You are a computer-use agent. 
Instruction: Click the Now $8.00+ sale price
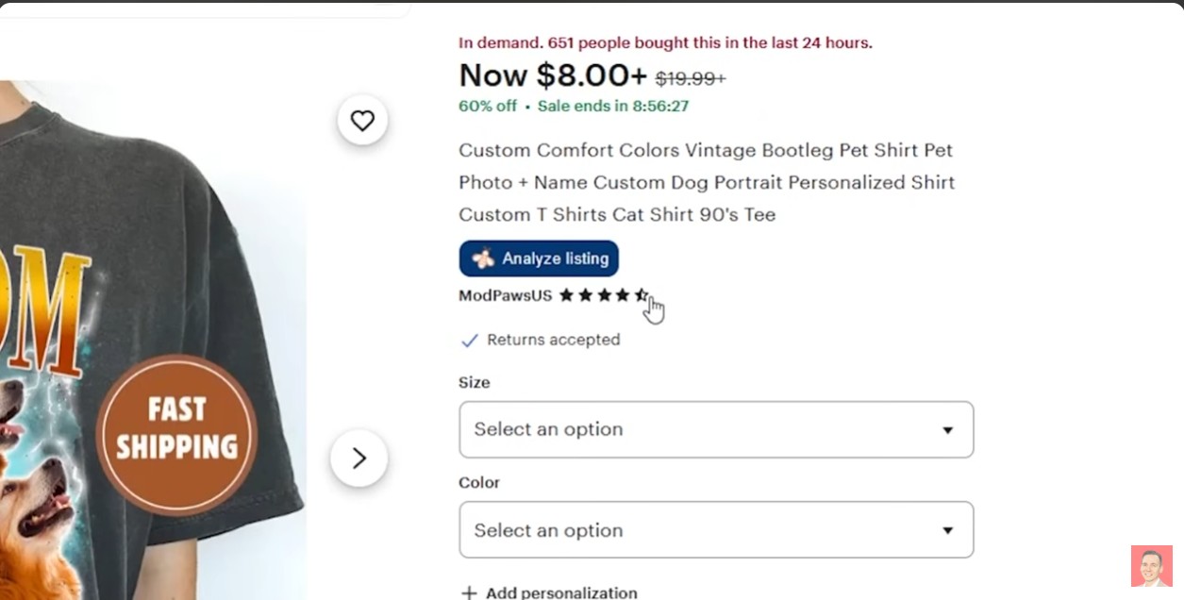553,75
